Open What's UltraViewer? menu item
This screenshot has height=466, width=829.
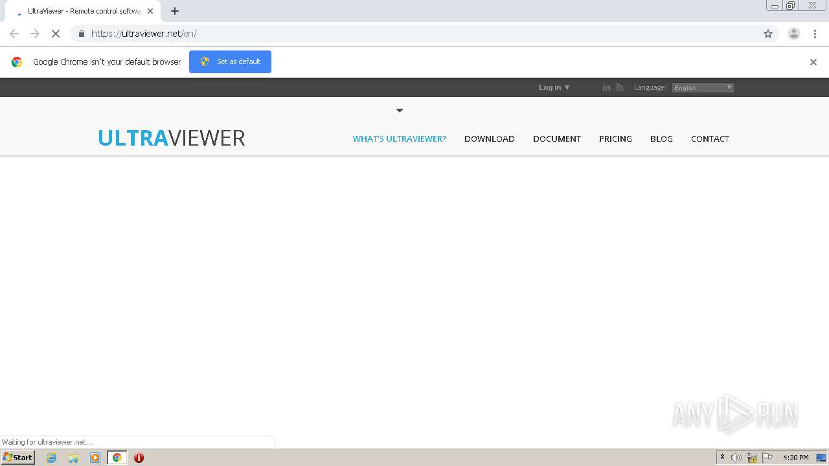point(400,139)
